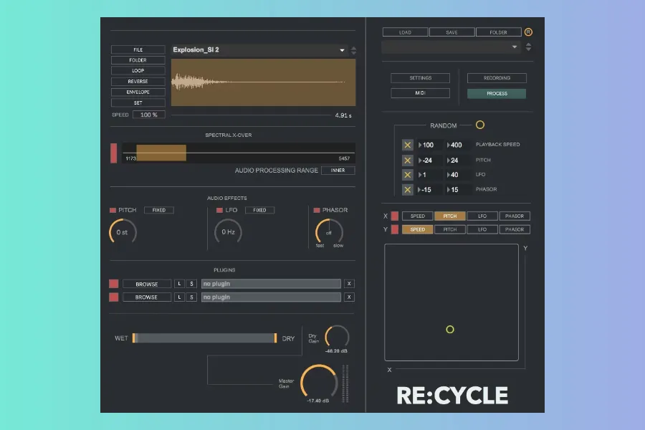Open the Explosion_SI 2 sample dropdown
This screenshot has height=430, width=645.
click(342, 50)
